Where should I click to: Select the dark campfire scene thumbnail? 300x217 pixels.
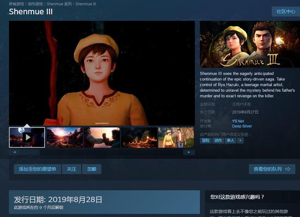pyautogui.click(x=139, y=137)
